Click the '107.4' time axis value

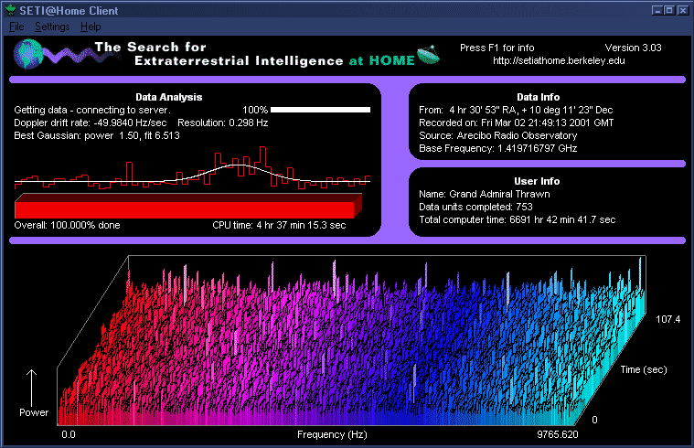point(667,319)
